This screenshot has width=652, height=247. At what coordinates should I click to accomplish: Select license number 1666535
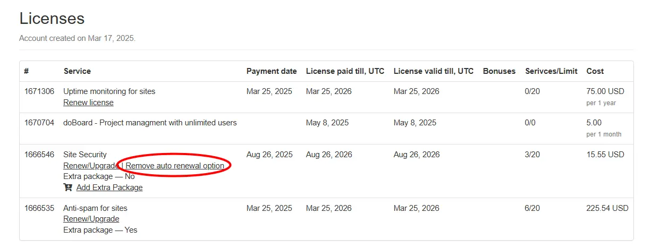(39, 208)
